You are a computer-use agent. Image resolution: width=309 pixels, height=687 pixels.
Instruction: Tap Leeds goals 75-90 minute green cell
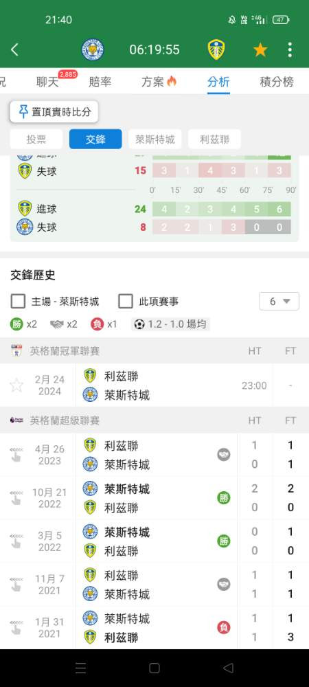pos(279,209)
